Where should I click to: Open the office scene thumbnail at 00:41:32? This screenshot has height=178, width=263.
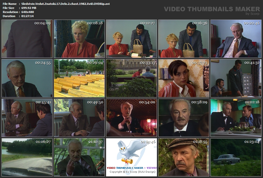tap(236, 78)
